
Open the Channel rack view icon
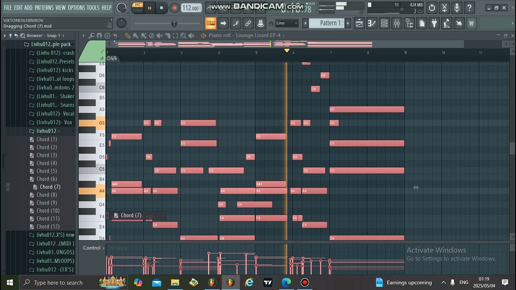tap(384, 23)
